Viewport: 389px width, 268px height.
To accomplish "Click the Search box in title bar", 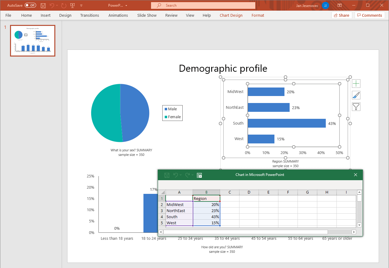I will tap(203, 5).
